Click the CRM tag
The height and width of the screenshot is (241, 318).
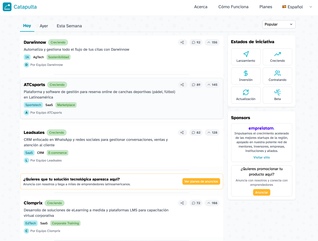click(40, 153)
